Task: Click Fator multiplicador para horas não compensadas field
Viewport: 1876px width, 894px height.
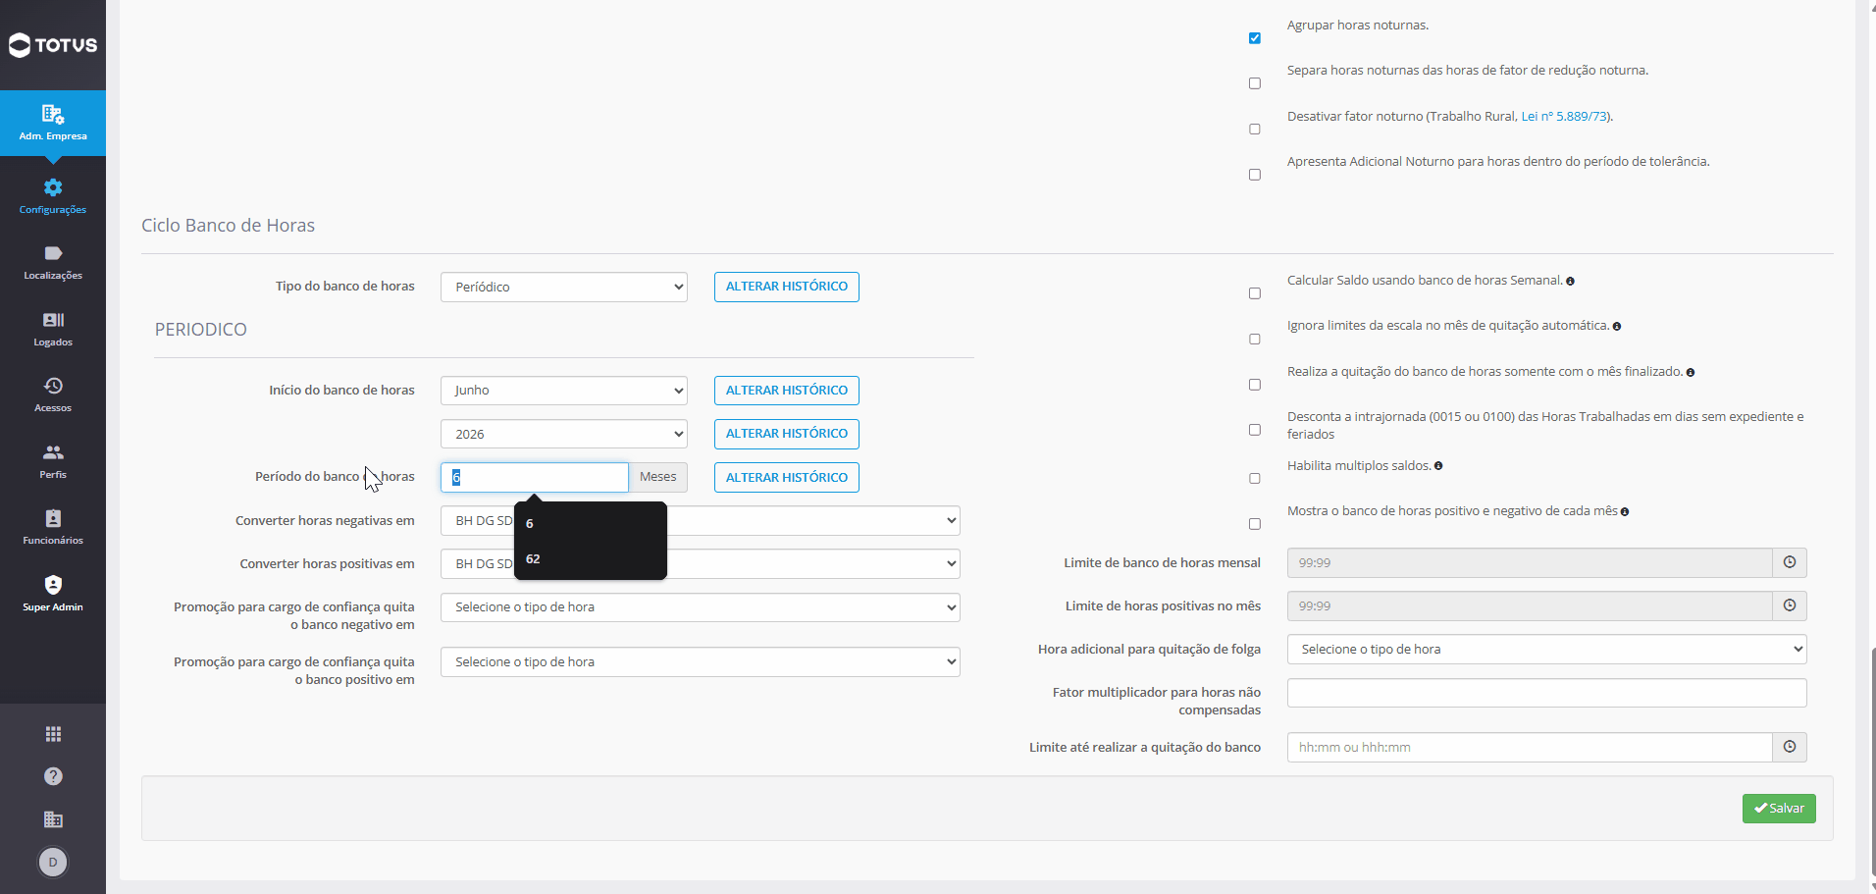Action: 1547,693
